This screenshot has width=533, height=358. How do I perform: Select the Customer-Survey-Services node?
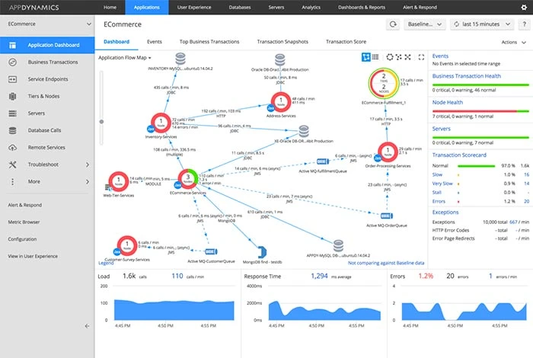click(127, 245)
